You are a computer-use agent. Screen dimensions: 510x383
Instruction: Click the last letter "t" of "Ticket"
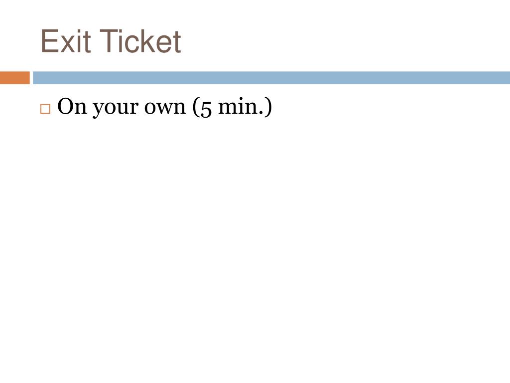[x=176, y=42]
